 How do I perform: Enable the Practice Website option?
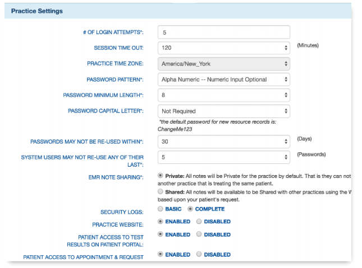coord(161,222)
